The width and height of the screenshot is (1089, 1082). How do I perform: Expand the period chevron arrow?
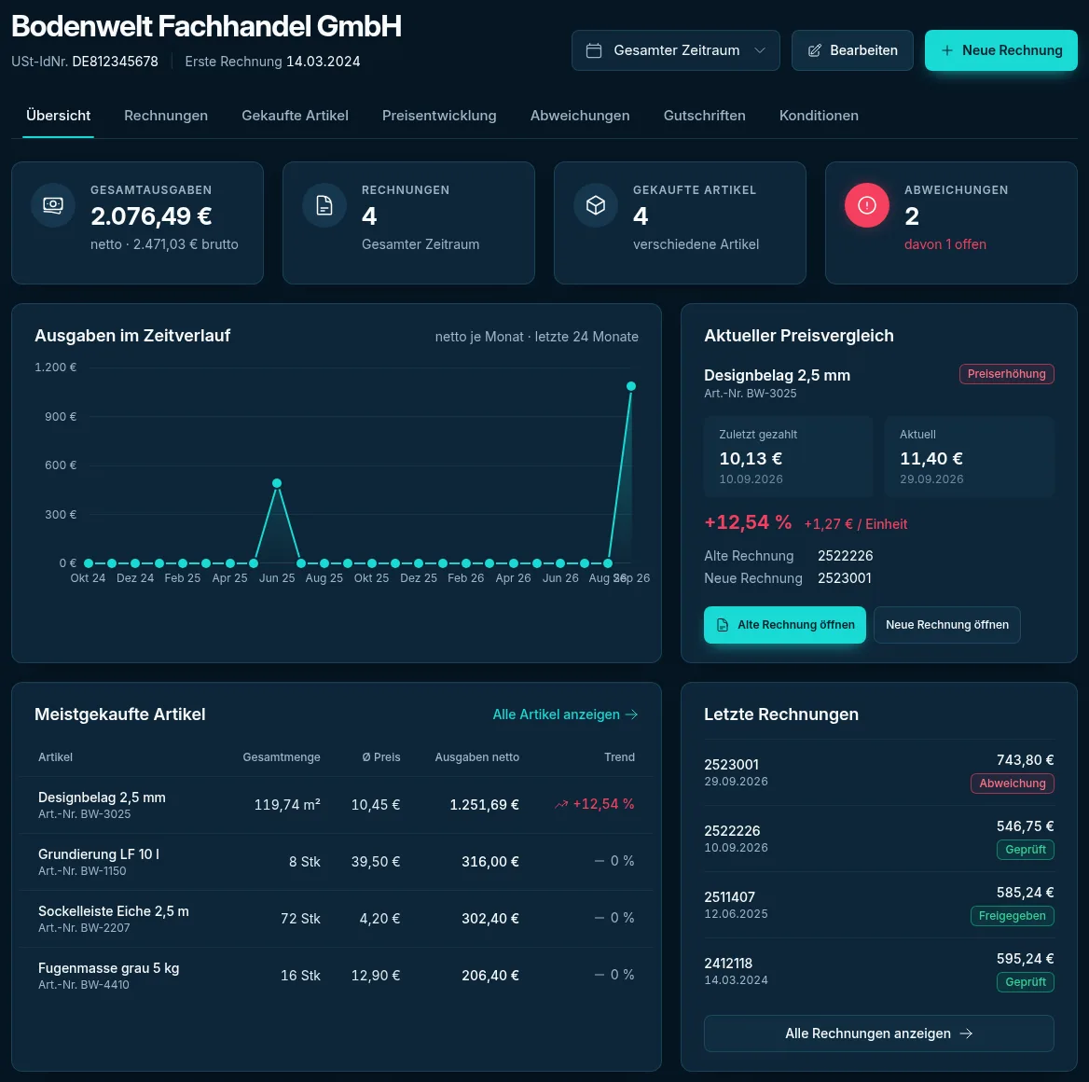[760, 50]
